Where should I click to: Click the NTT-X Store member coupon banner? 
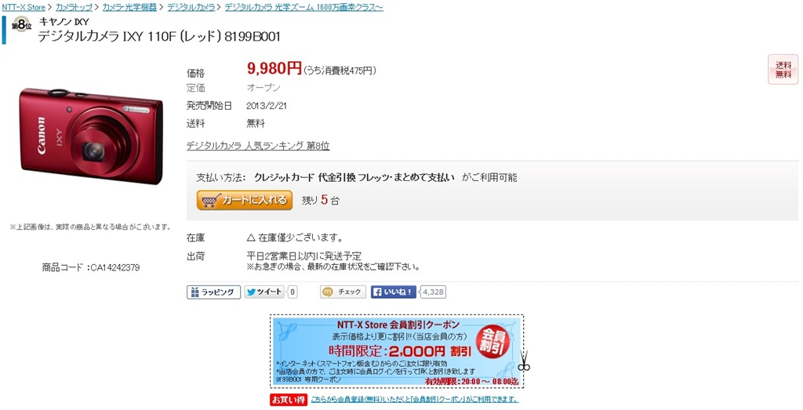pos(397,352)
